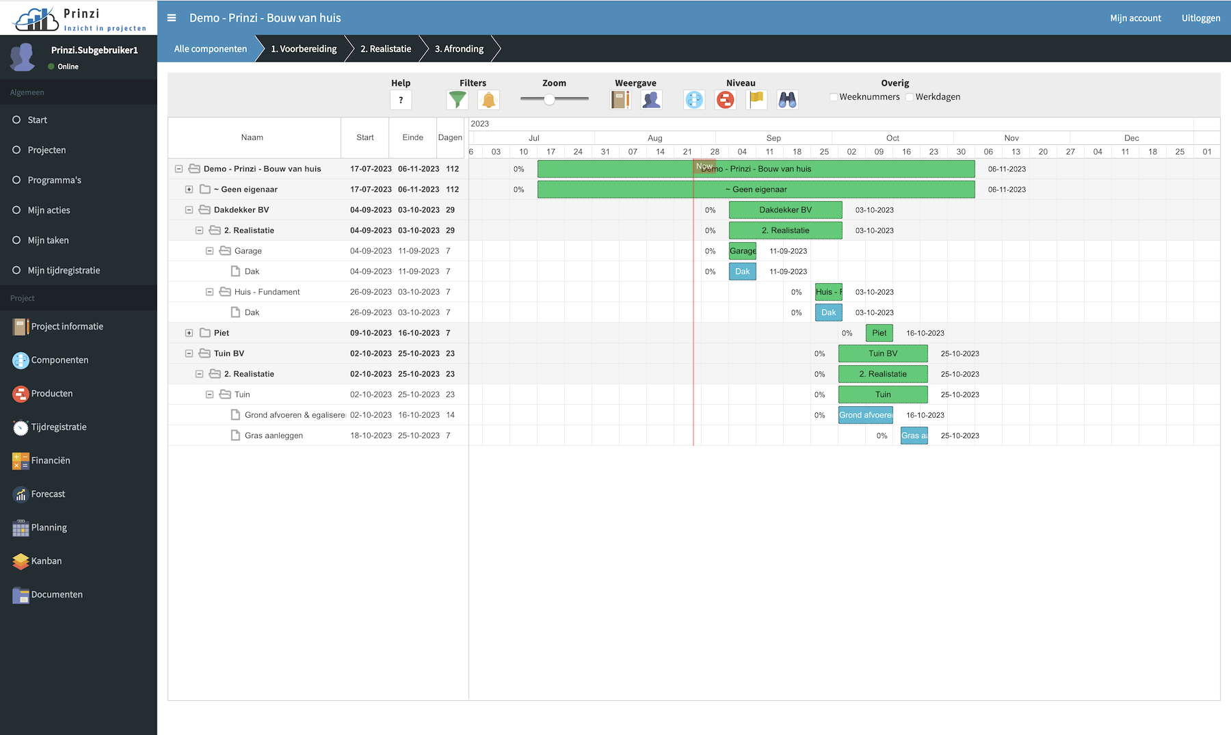Click the Gras aanleggen blue gantt bar
This screenshot has width=1231, height=735.
(x=914, y=436)
